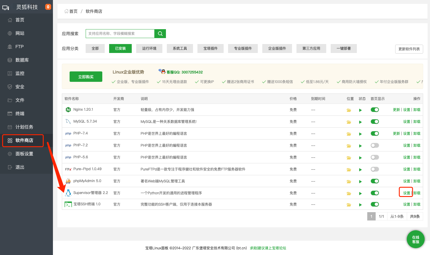Viewport: 430px width, 255px height.
Task: Open the folder location for 宝塔SSH终端
Action: (x=349, y=205)
